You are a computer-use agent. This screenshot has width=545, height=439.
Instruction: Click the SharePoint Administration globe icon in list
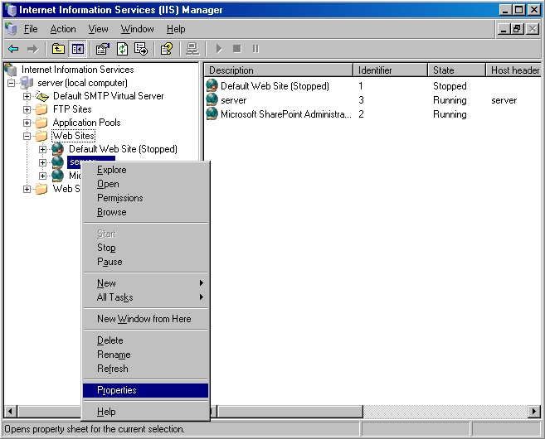pos(212,113)
